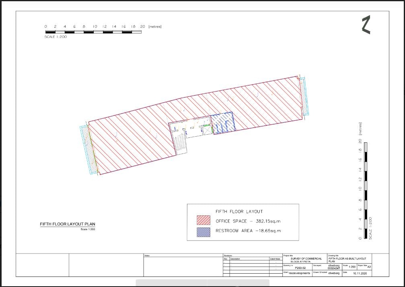Click the 'Notes' heading in title block

tap(147, 256)
